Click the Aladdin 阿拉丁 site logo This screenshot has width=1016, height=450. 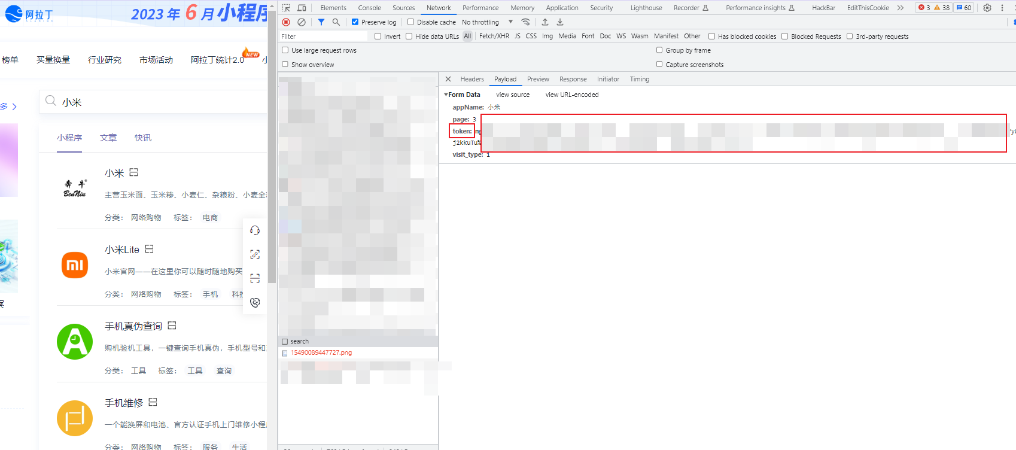tap(29, 14)
